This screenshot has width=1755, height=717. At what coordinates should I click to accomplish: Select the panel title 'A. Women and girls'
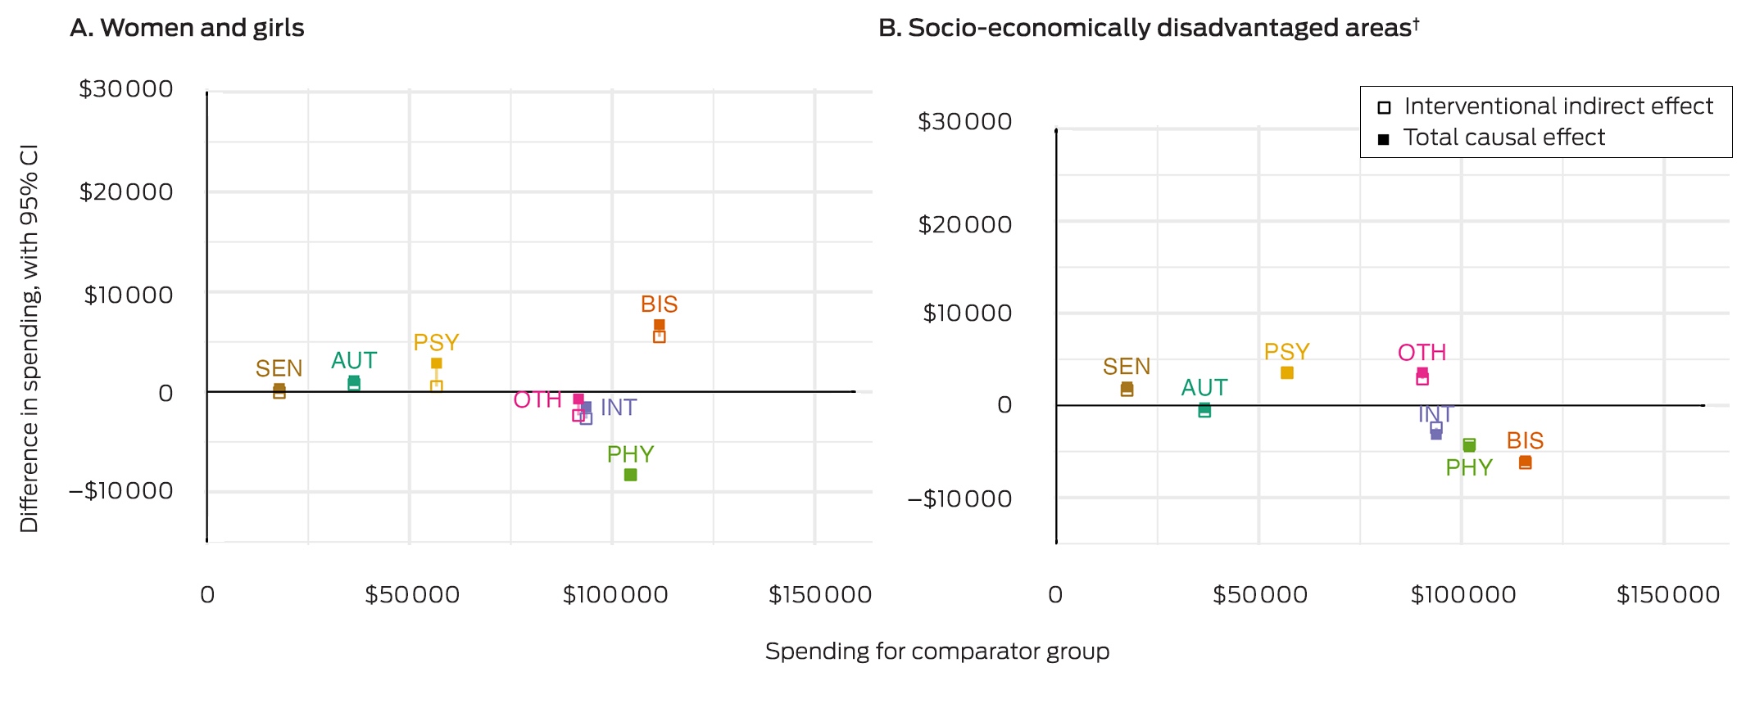click(187, 28)
